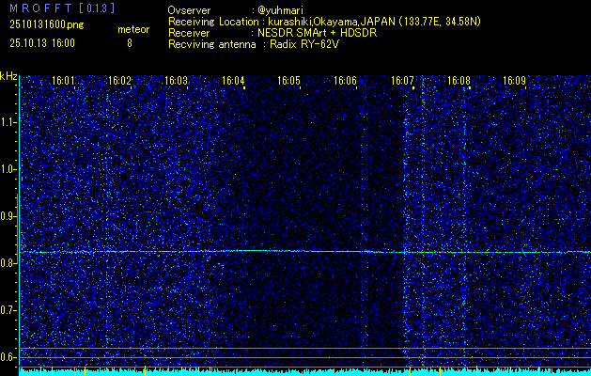Click the Receiver line NESDR SMArt + HDSDR
The image size is (591, 376).
[x=272, y=33]
